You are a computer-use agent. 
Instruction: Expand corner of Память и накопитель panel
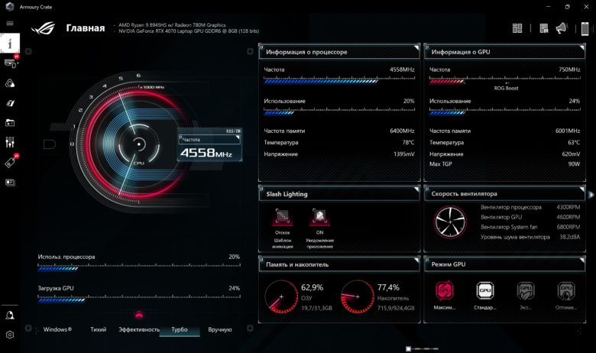click(416, 260)
